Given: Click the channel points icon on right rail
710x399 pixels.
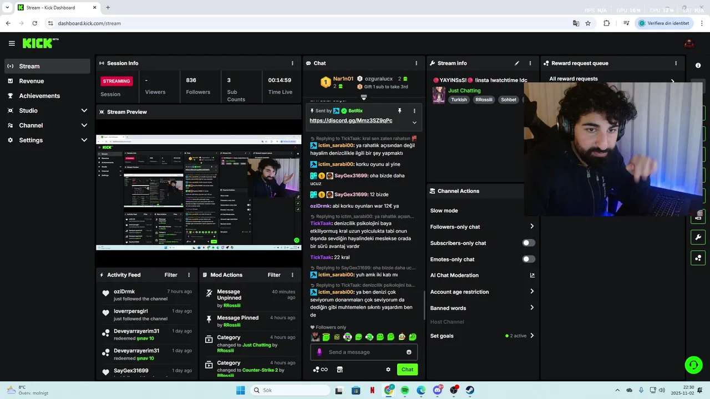Looking at the screenshot, I should [698, 258].
